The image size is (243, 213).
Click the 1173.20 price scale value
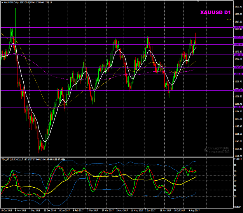(x=238, y=119)
